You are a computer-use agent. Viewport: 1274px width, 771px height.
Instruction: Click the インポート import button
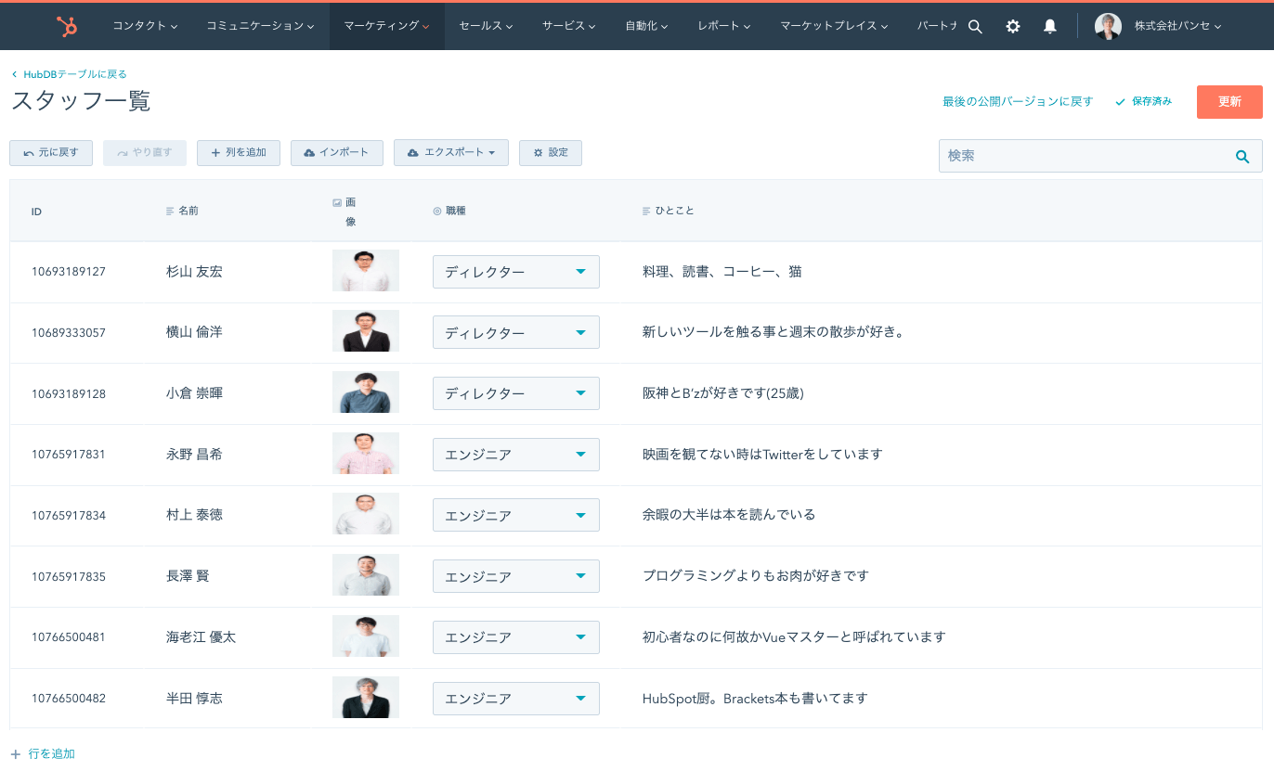point(337,153)
